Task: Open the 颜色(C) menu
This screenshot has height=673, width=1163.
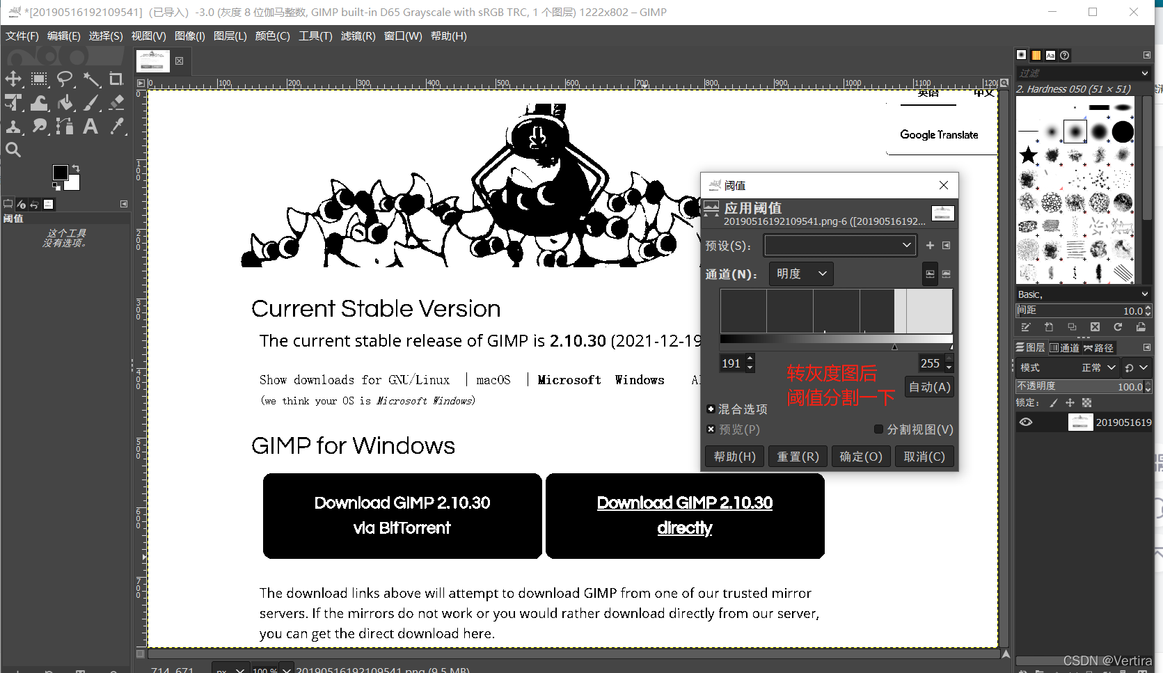Action: pos(272,36)
